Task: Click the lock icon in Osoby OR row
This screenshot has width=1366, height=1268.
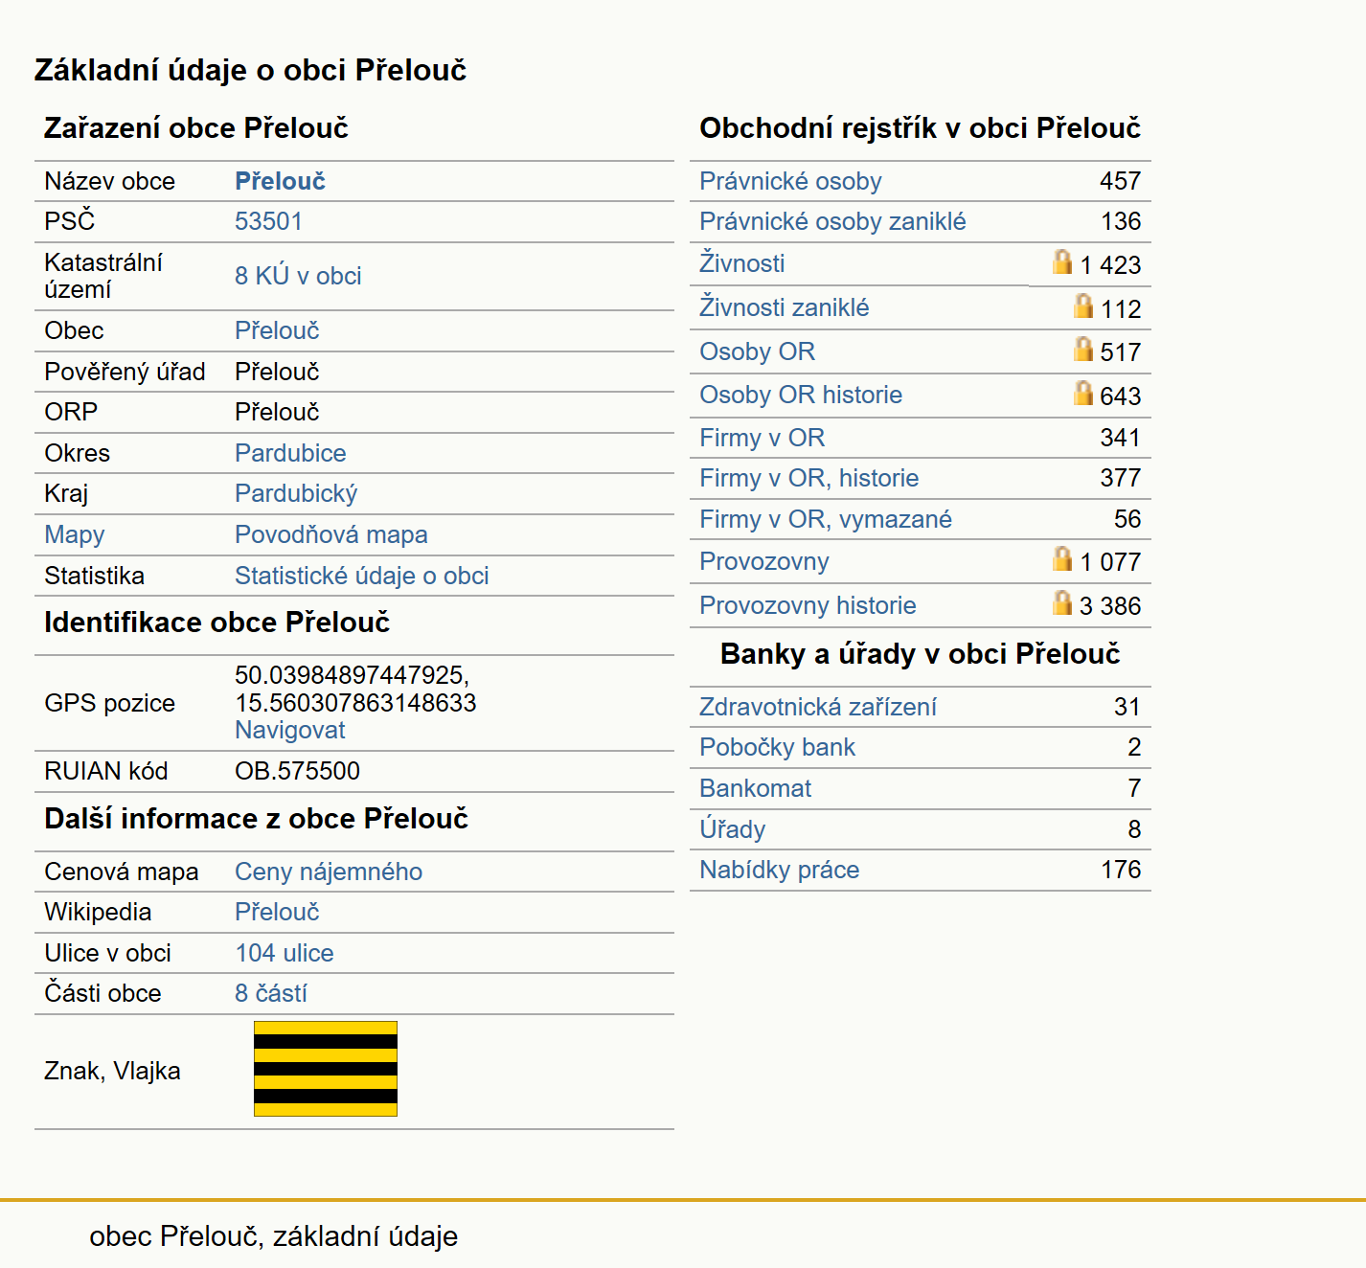Action: pos(1083,349)
